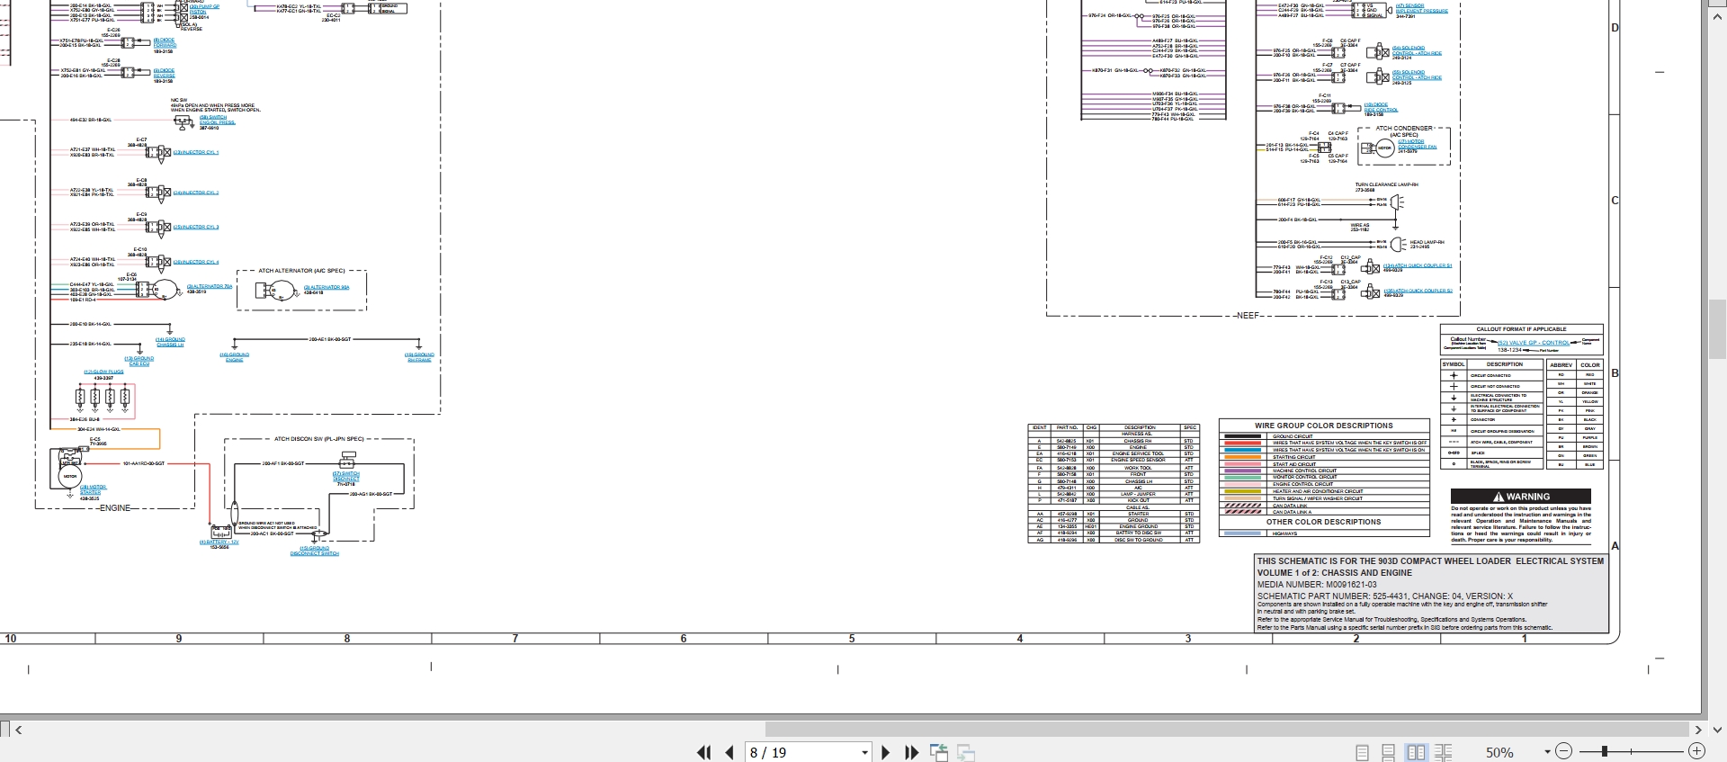Click the previous view navigation icon

pos(939,752)
